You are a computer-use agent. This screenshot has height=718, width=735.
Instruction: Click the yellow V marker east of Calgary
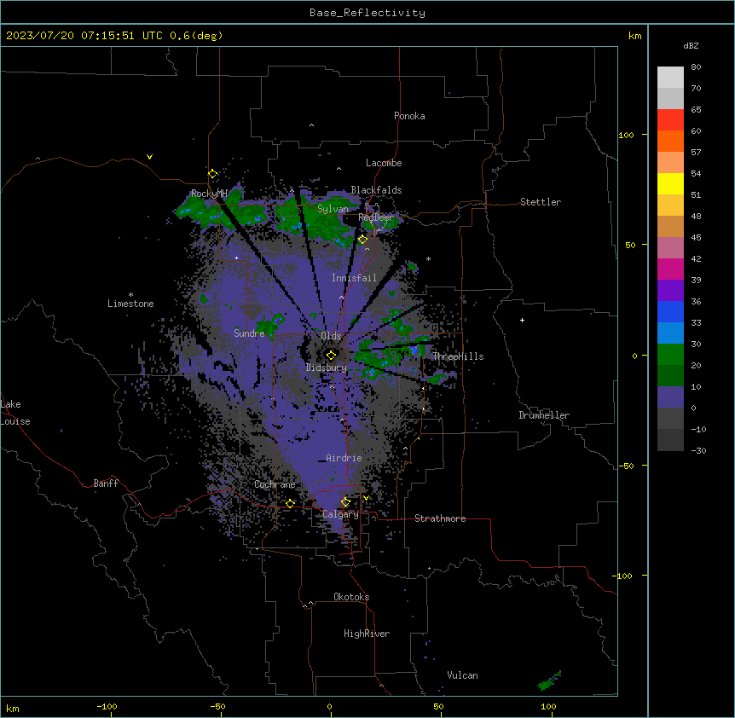click(x=366, y=498)
